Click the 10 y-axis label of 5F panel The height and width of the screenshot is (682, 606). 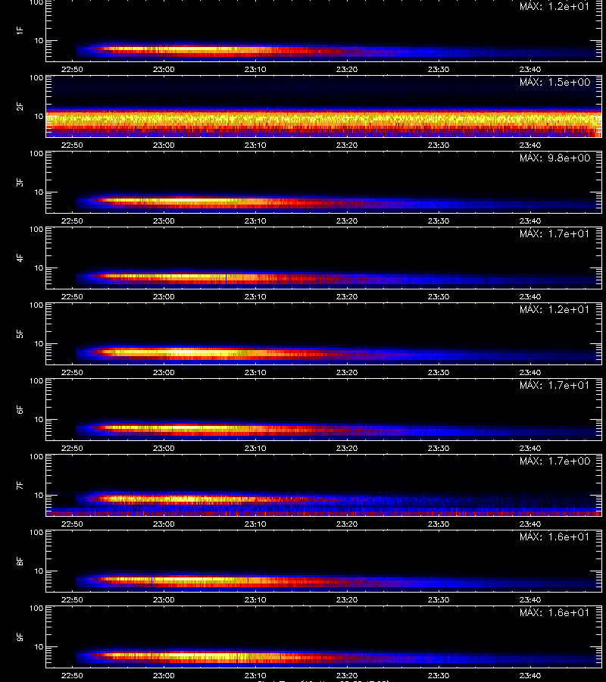[x=39, y=343]
